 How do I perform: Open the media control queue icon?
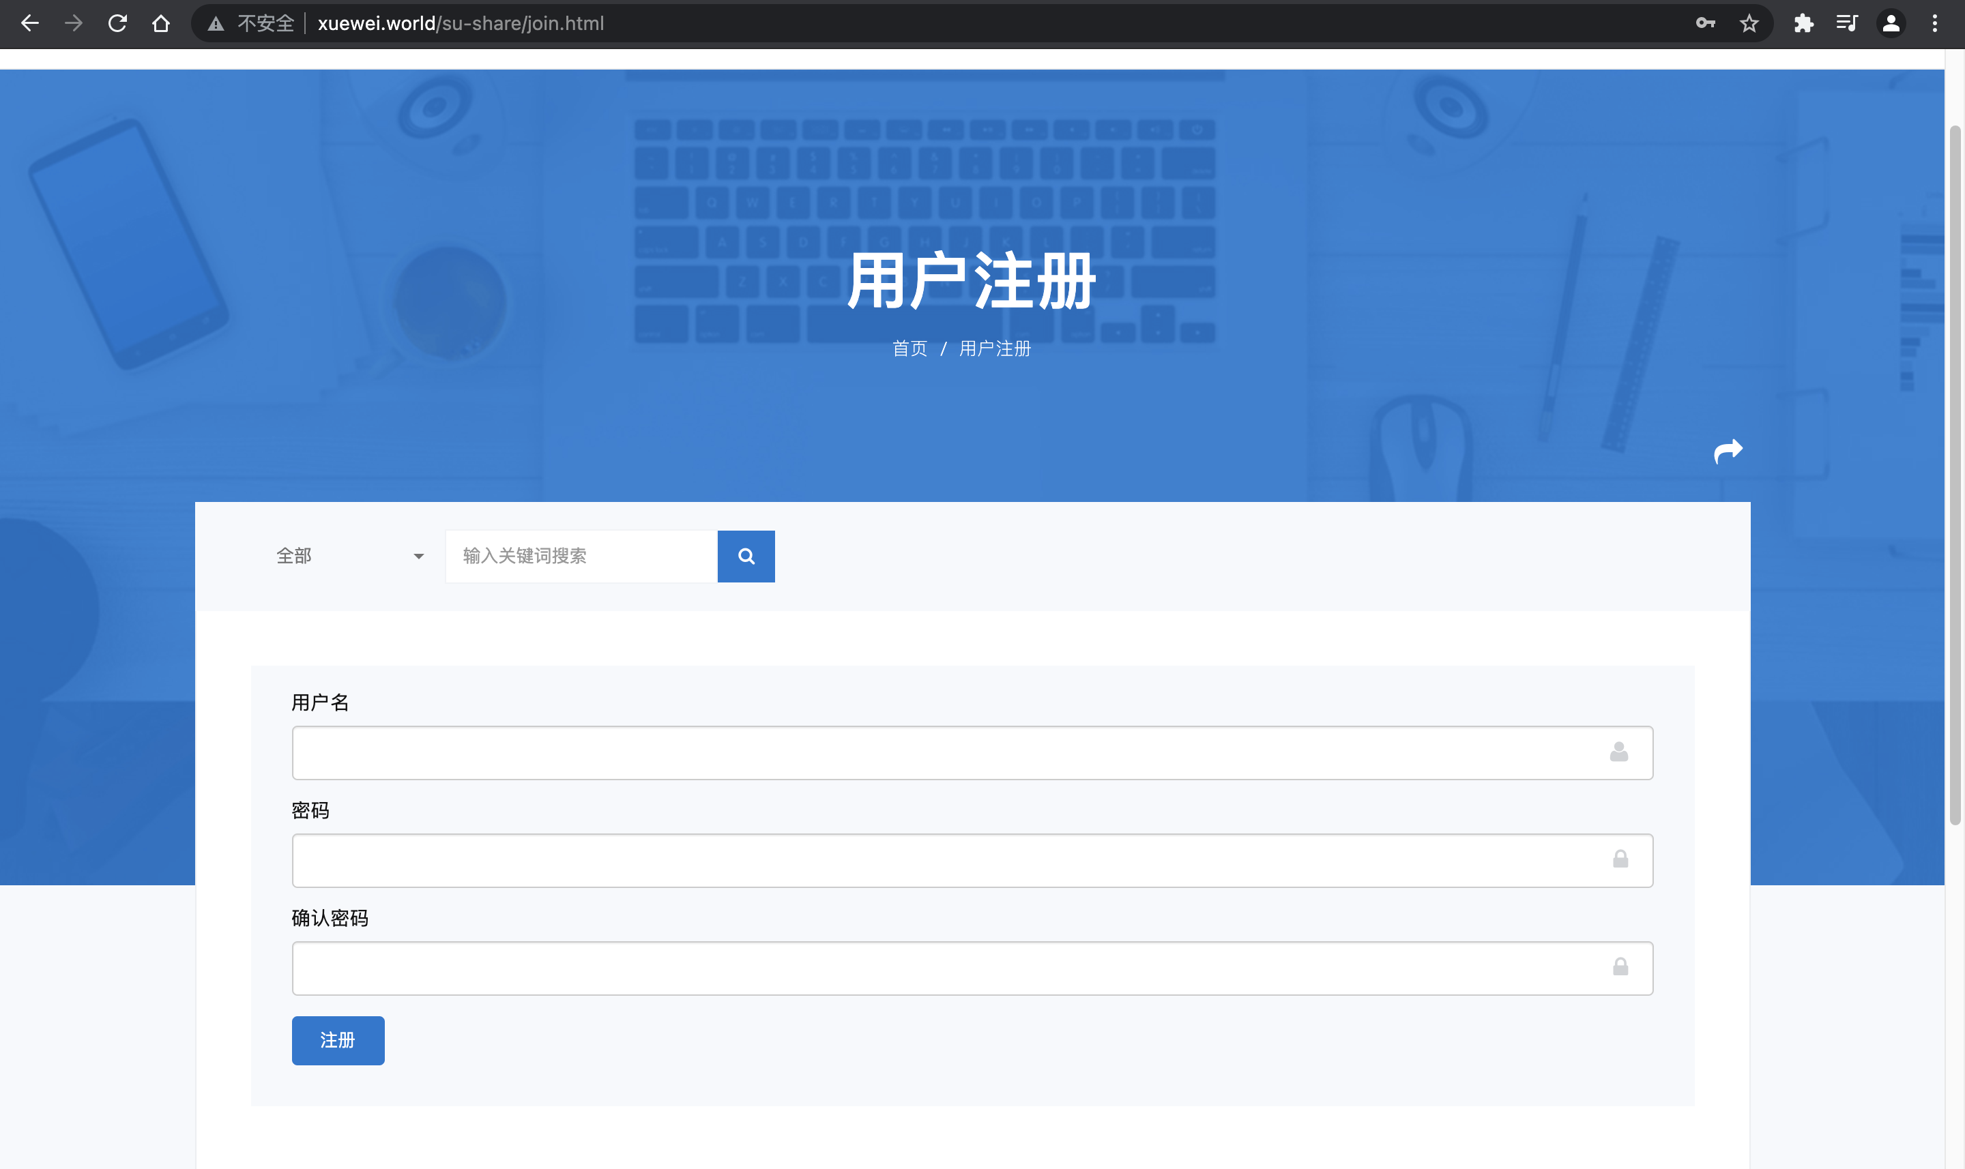click(1847, 24)
